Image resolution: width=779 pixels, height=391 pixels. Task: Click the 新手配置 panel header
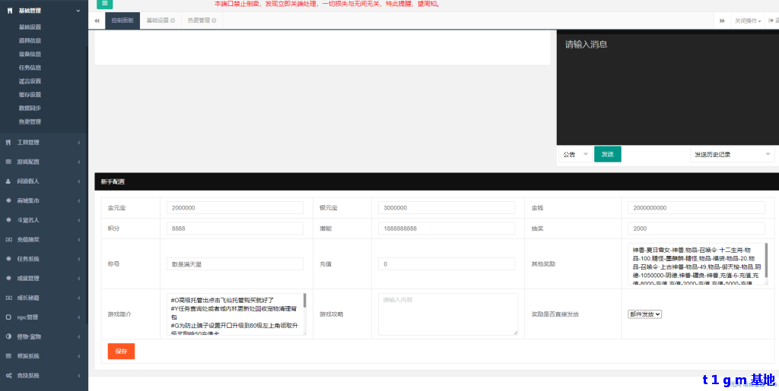(437, 181)
